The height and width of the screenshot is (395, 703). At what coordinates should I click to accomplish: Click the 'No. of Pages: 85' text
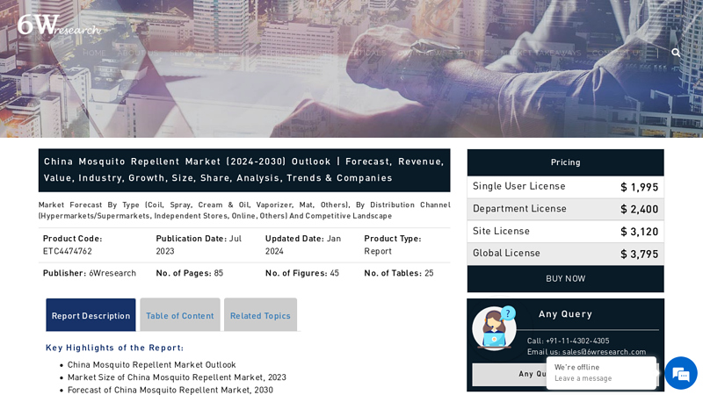[189, 273]
